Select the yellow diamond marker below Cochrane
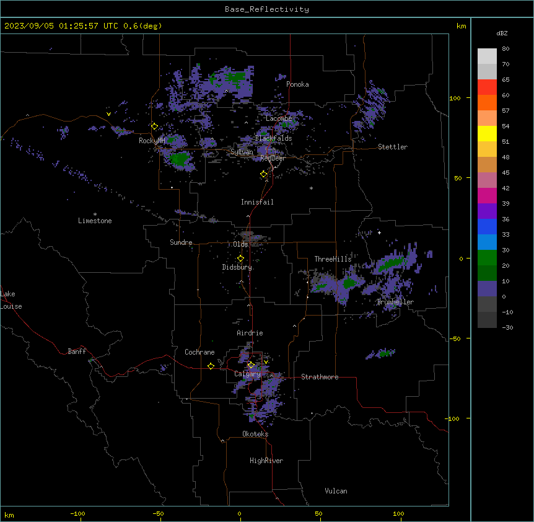 click(211, 366)
